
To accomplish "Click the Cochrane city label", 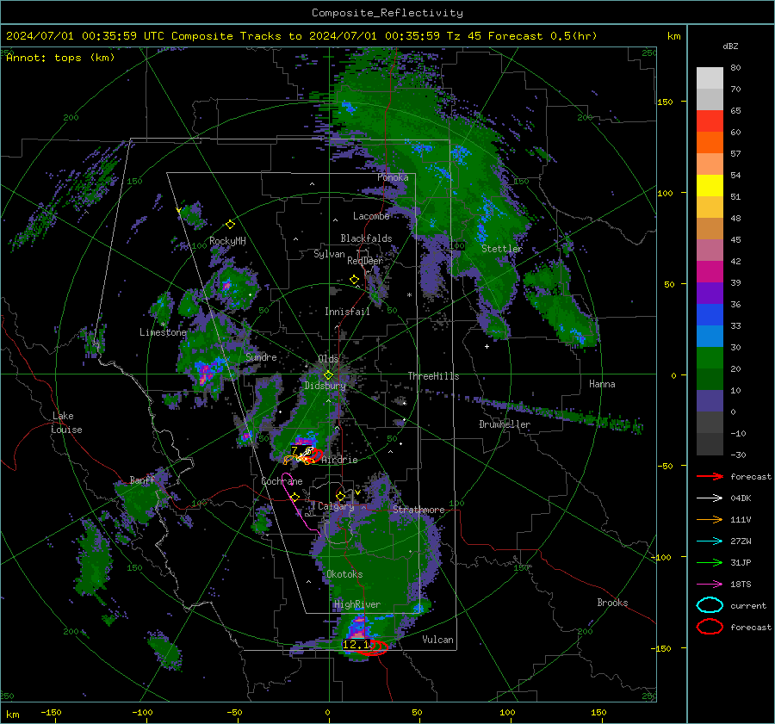I will (x=282, y=481).
